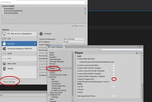
Task: Click the Project Settings gear icon
Action: [49, 47]
